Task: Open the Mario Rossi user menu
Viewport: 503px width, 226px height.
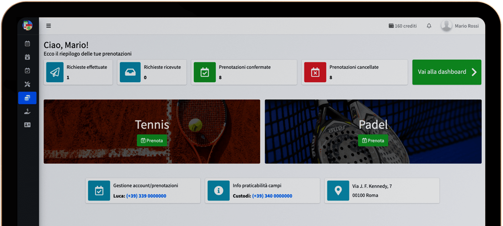Action: pyautogui.click(x=460, y=26)
